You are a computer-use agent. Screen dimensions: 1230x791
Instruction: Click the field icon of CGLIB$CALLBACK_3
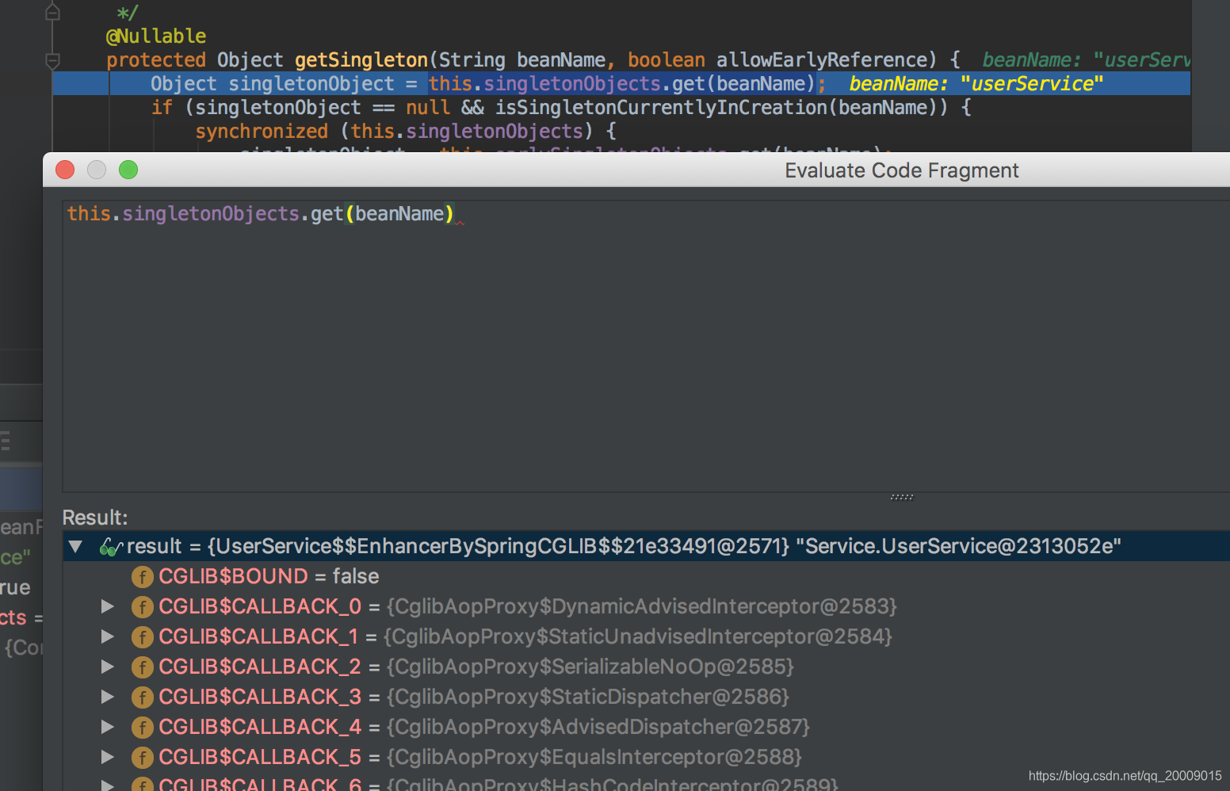[142, 697]
